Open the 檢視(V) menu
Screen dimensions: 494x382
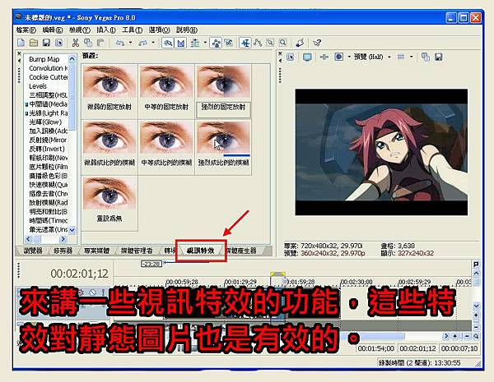coord(79,30)
